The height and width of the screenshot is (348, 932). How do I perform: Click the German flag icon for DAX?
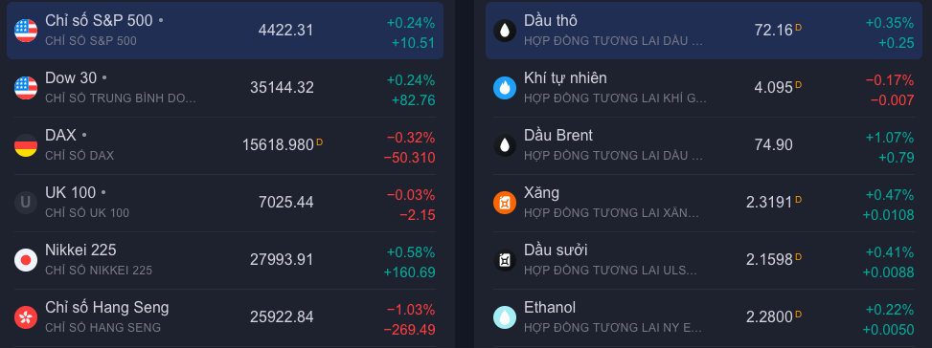(x=26, y=145)
